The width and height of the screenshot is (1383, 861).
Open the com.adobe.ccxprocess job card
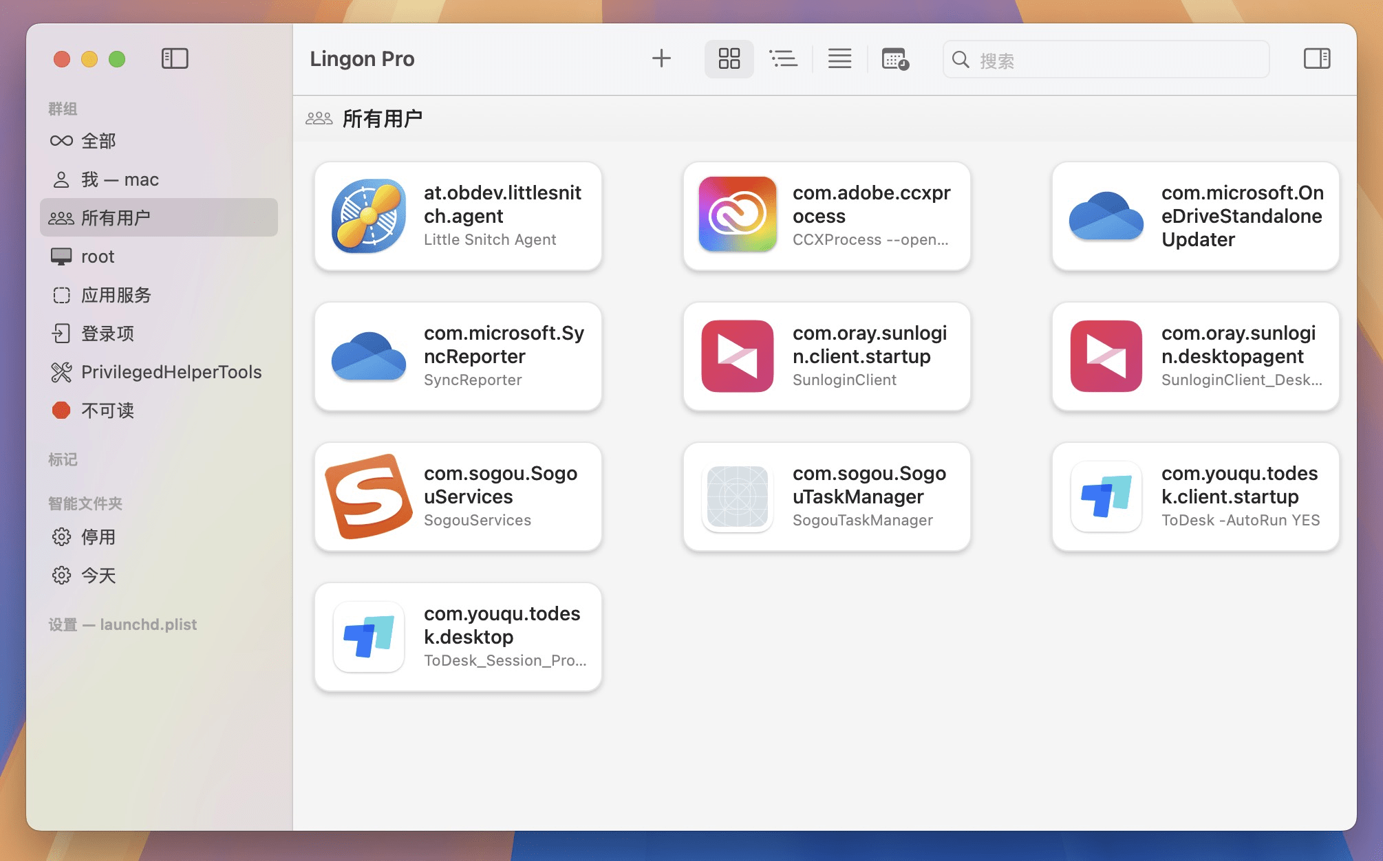[x=826, y=215]
